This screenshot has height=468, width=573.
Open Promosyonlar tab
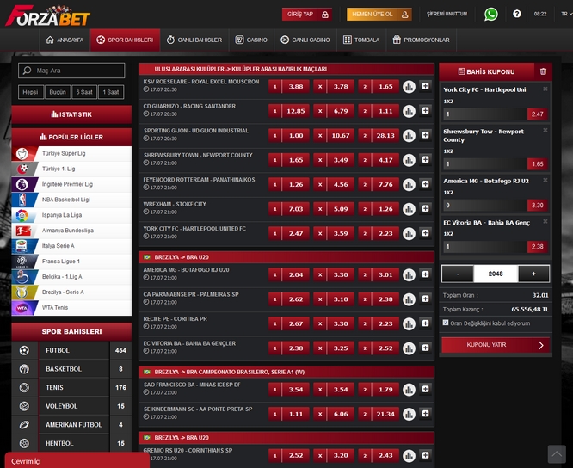coord(421,40)
